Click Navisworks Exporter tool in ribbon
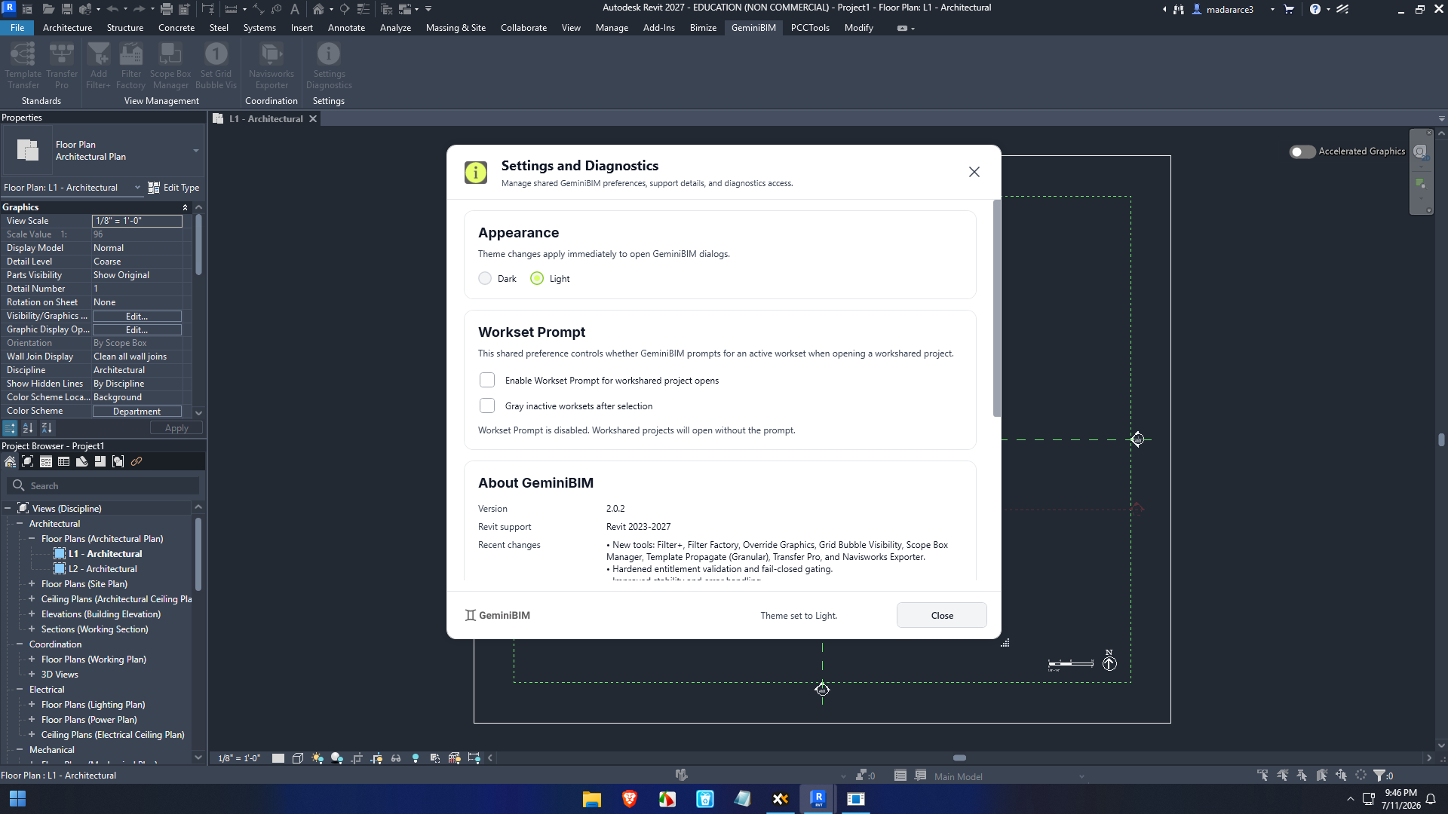1448x814 pixels. click(271, 66)
